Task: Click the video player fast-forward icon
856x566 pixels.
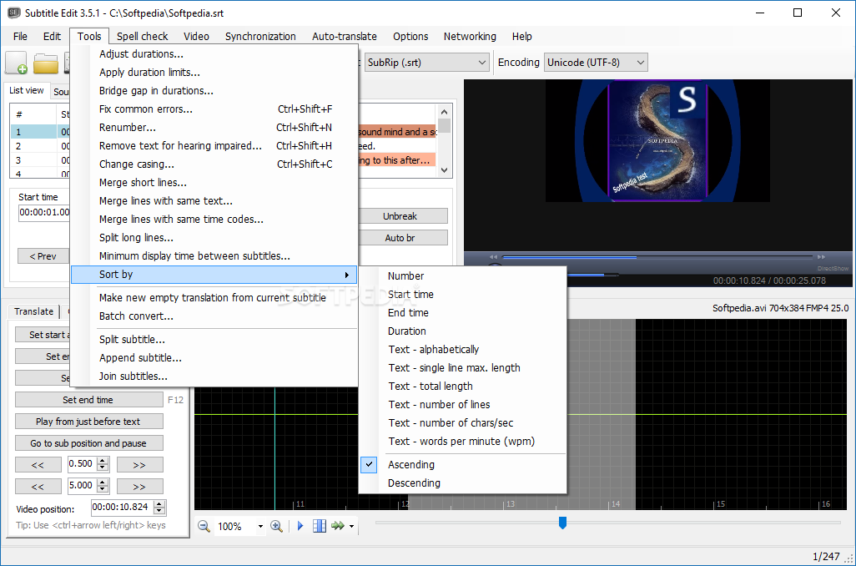Action: [x=821, y=257]
